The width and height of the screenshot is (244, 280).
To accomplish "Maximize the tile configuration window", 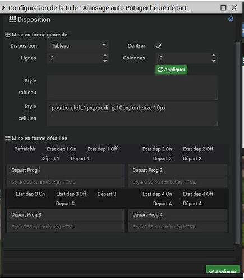I will [x=223, y=8].
